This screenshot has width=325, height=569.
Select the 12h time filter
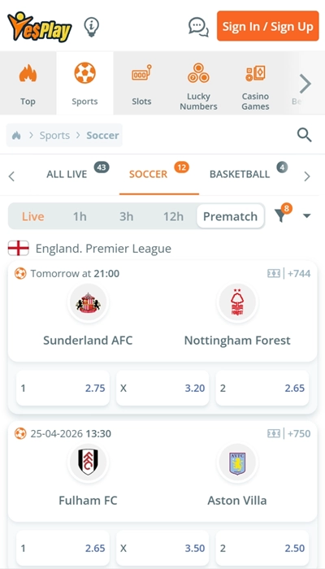173,216
